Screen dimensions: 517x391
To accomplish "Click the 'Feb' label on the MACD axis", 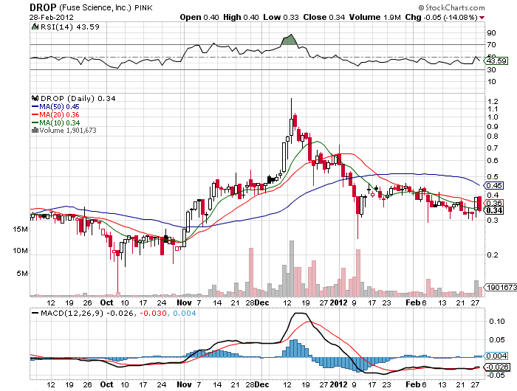I will (412, 384).
